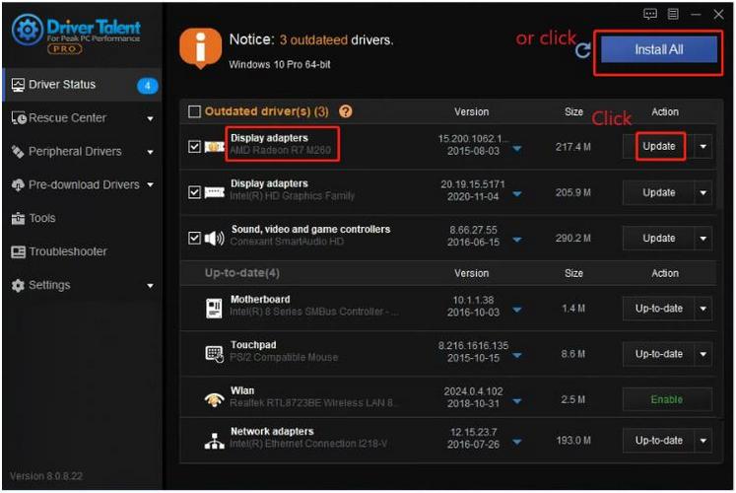Image resolution: width=736 pixels, height=493 pixels.
Task: Click the Settings gear icon in sidebar
Action: 18,285
